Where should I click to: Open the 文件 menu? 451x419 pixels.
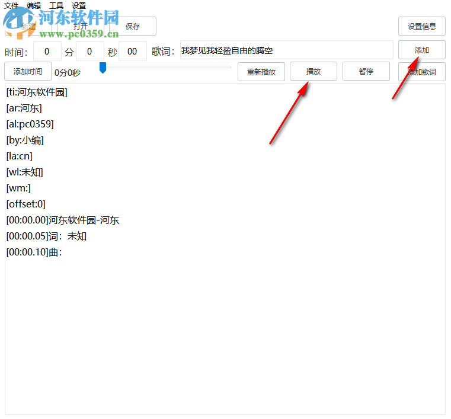coord(11,5)
